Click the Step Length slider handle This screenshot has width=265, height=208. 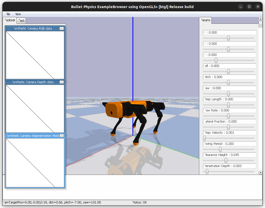click(x=228, y=105)
